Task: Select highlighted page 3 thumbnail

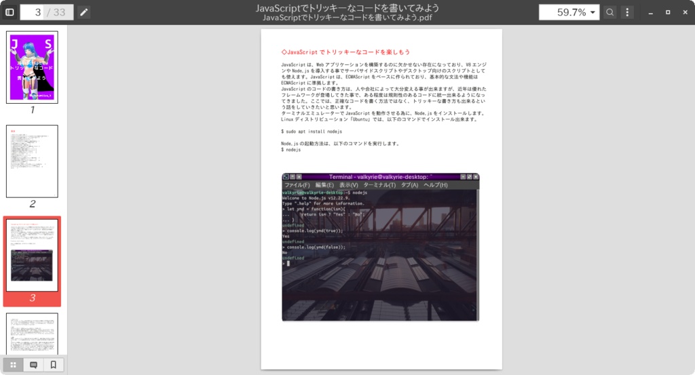Action: click(32, 256)
